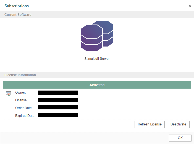194x144 pixels.
Task: Deactivate the current license
Action: click(178, 124)
